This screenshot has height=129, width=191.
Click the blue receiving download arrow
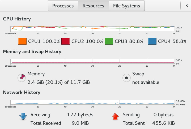pos(23,116)
